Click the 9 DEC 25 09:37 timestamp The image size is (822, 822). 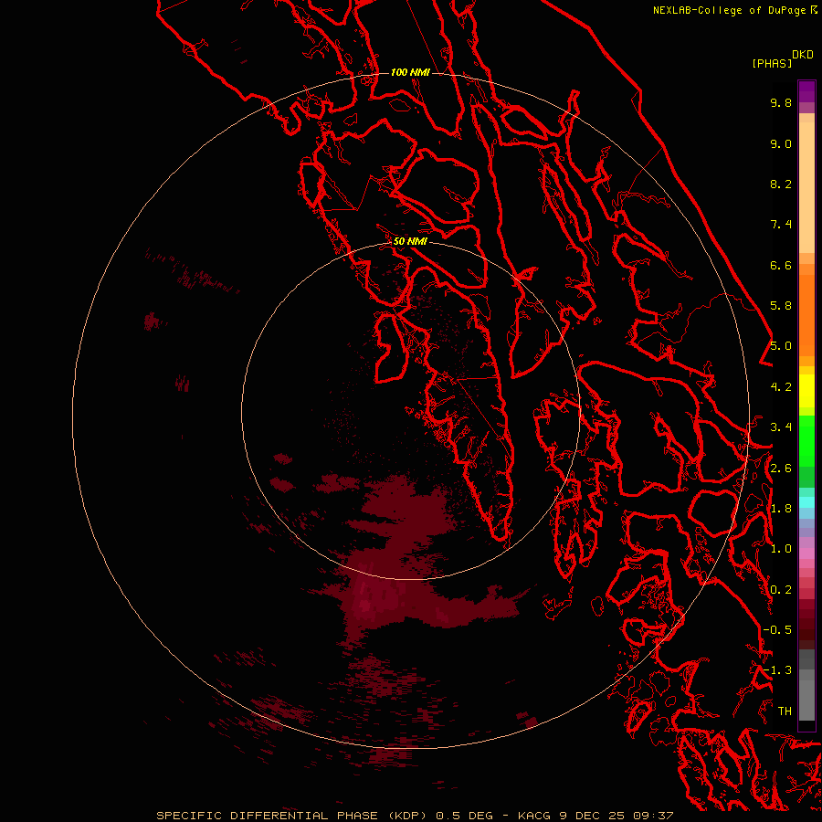click(616, 816)
